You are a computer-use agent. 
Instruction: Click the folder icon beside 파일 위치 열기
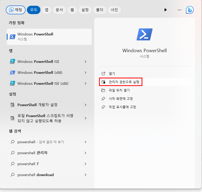(x=103, y=90)
